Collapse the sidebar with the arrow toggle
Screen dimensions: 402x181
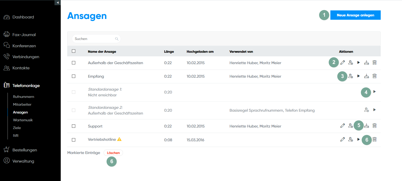pyautogui.click(x=58, y=2)
